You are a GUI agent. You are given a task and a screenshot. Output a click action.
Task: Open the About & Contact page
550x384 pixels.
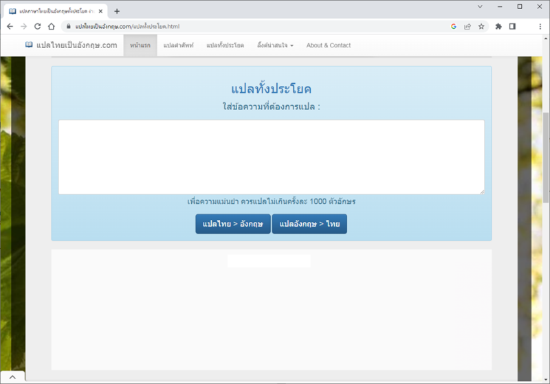pos(328,45)
